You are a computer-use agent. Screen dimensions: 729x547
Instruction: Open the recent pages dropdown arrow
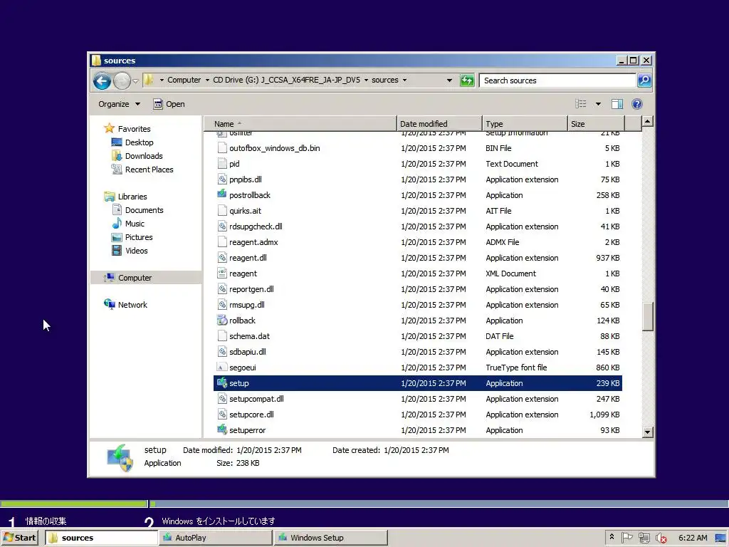tap(135, 81)
